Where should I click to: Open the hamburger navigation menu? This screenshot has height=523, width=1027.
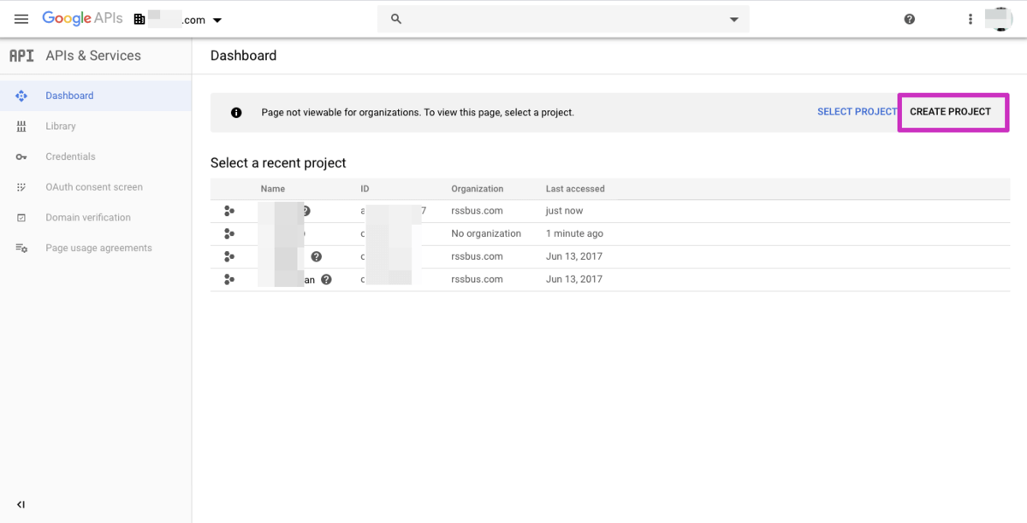pos(21,19)
